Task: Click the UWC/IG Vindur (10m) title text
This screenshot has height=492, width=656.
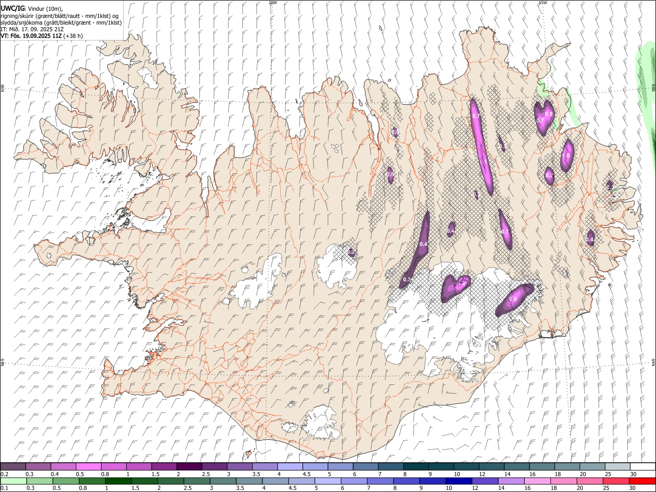Action: (x=32, y=9)
